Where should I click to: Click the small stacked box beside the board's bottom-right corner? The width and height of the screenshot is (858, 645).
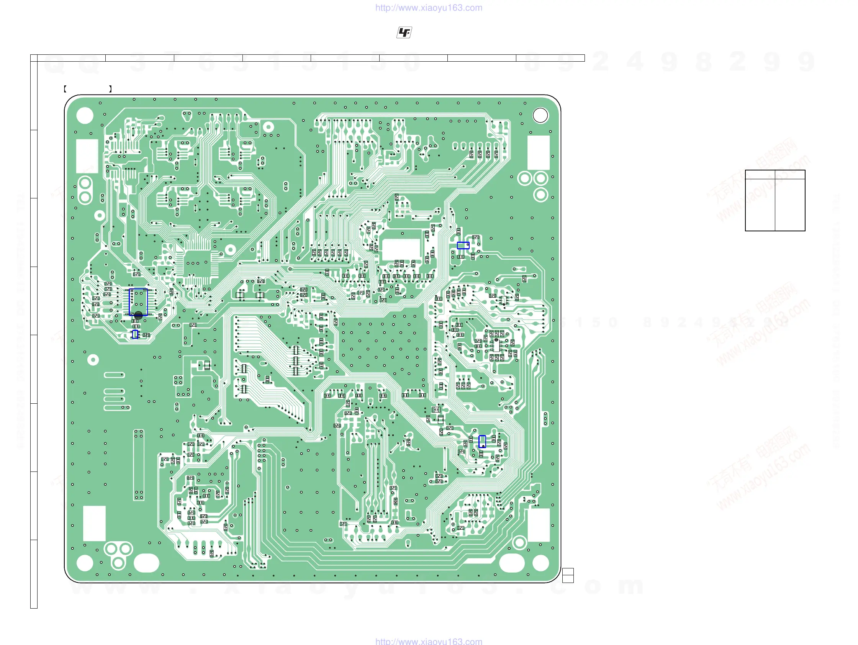tap(568, 575)
